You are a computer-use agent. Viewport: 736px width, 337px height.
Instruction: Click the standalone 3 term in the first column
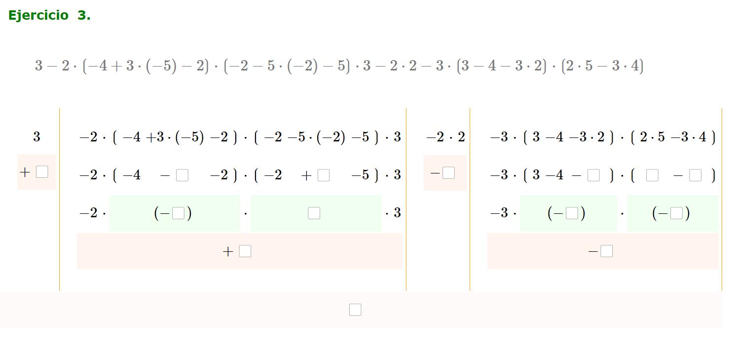click(x=37, y=137)
